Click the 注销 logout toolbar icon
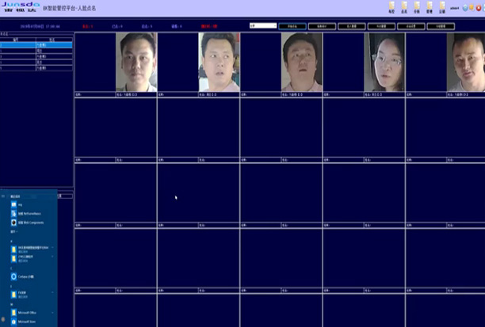 tap(441, 9)
